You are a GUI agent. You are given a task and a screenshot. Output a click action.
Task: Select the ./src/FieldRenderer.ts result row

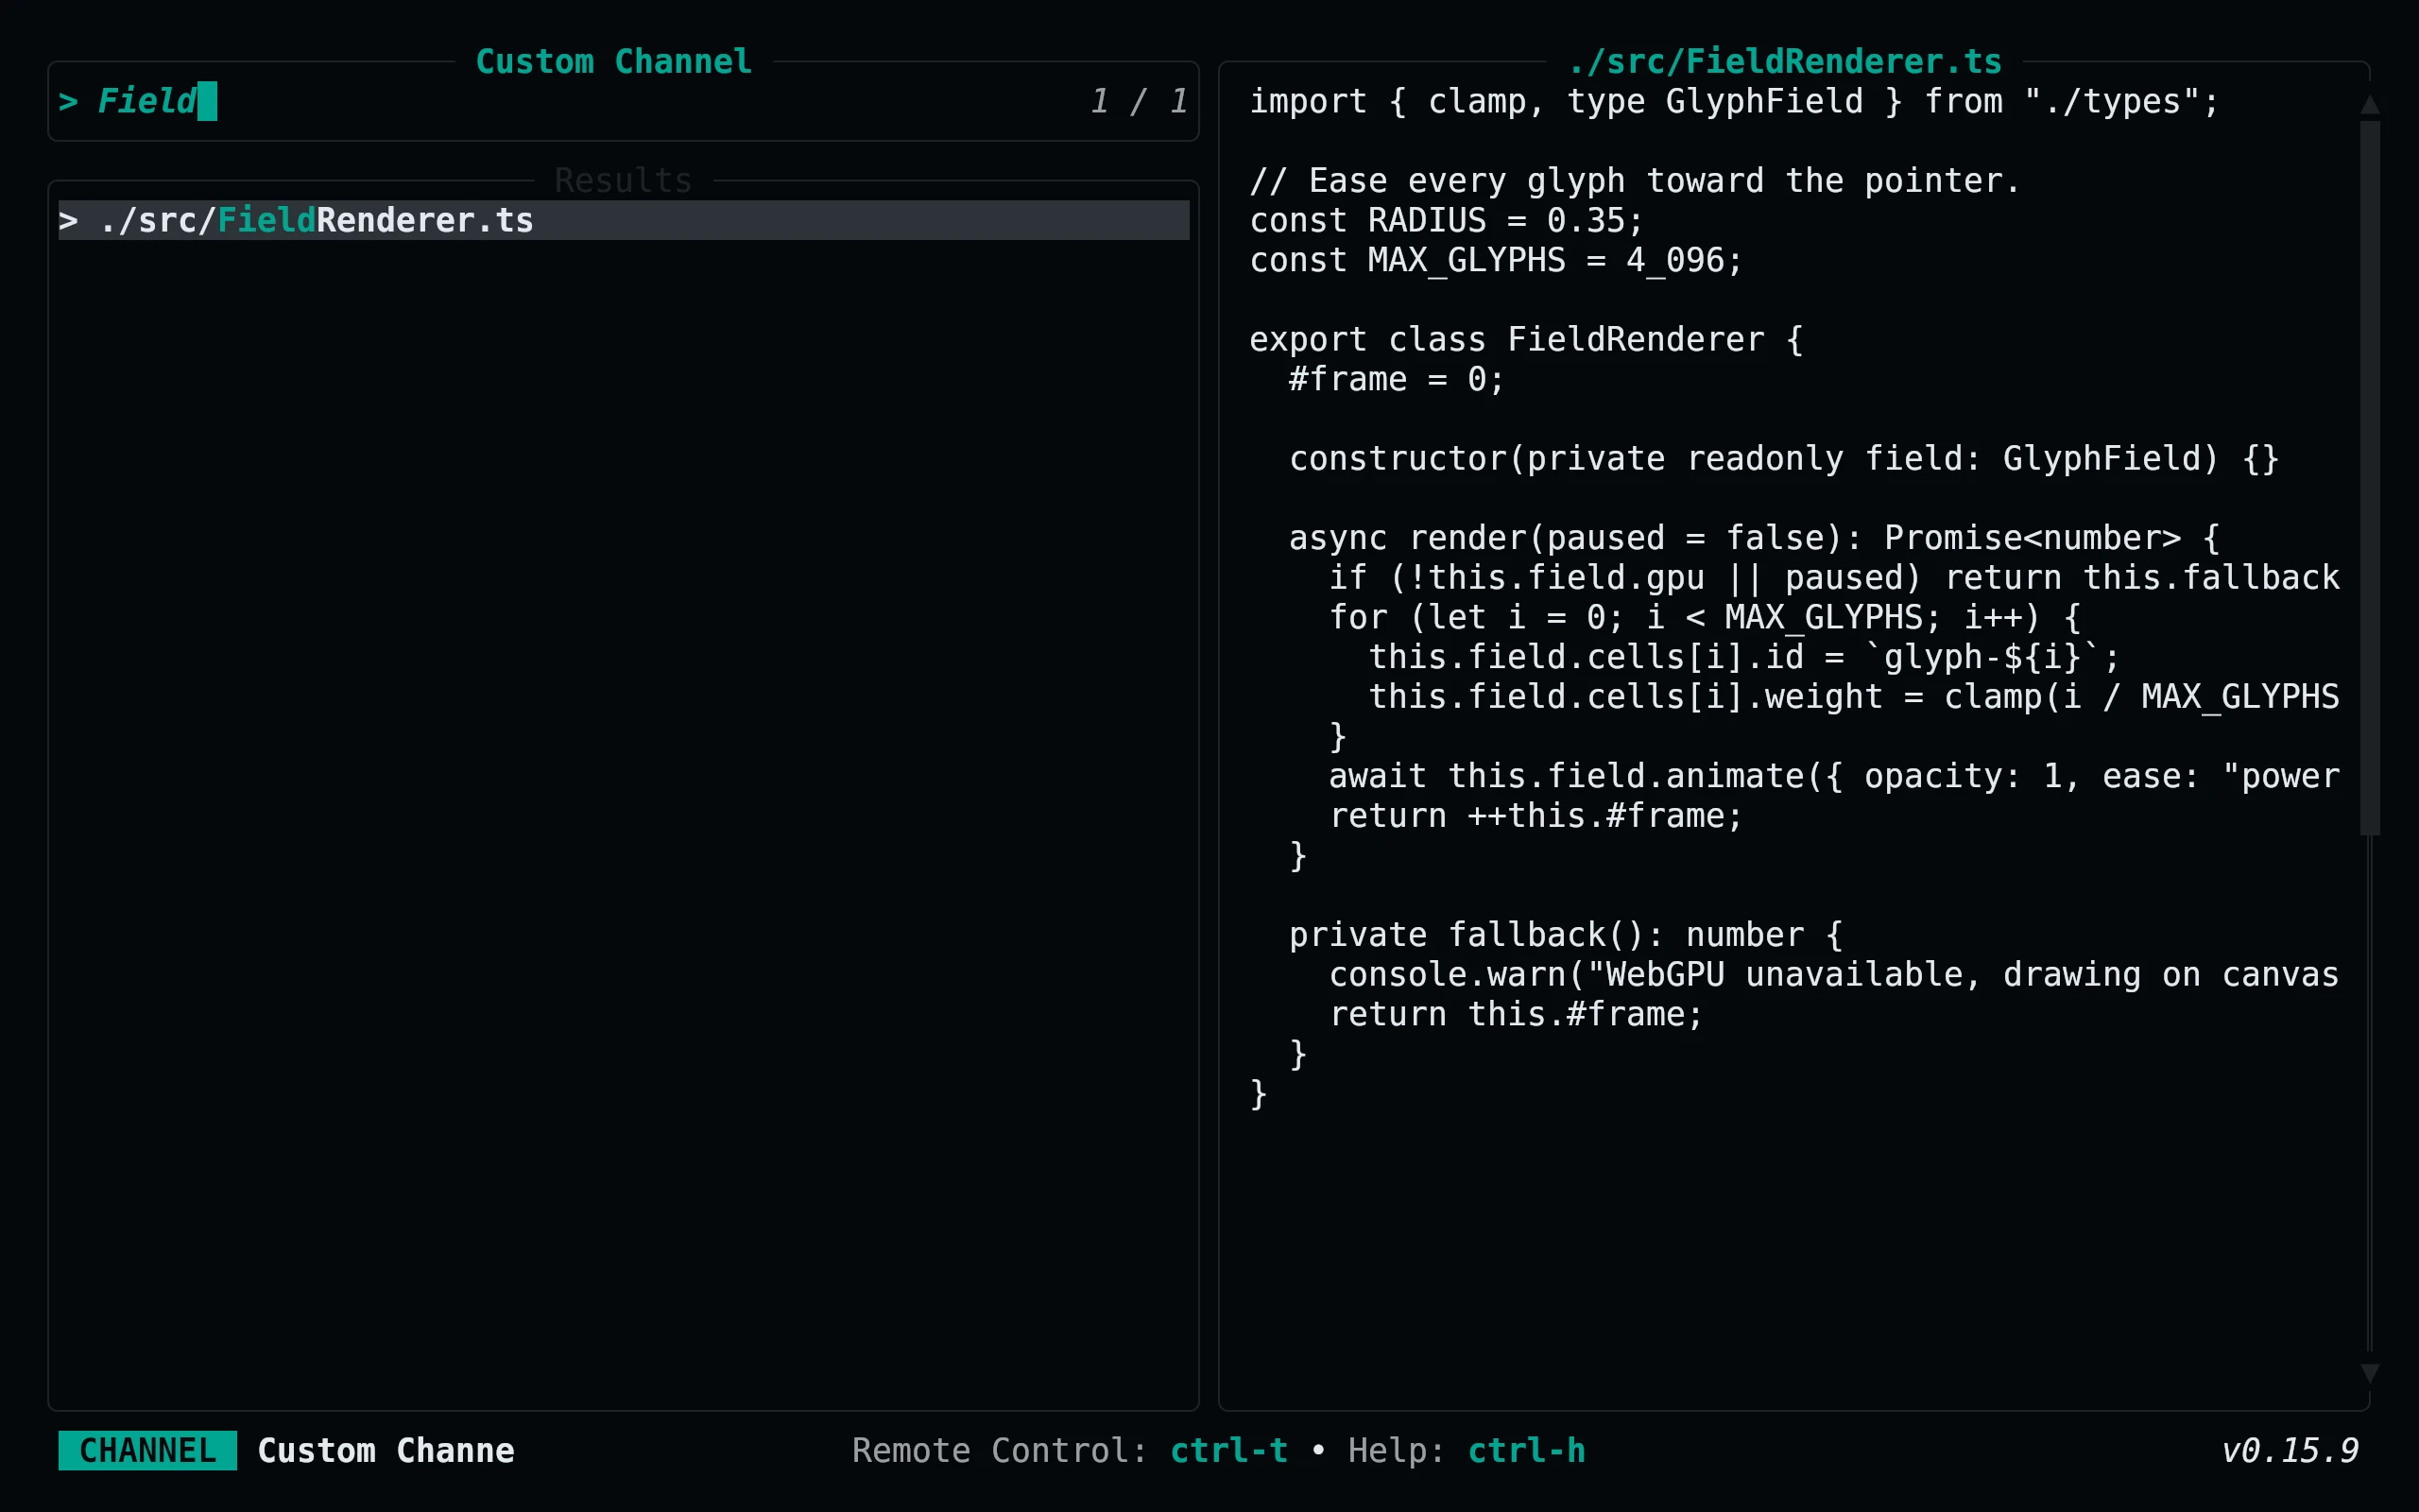coord(624,220)
